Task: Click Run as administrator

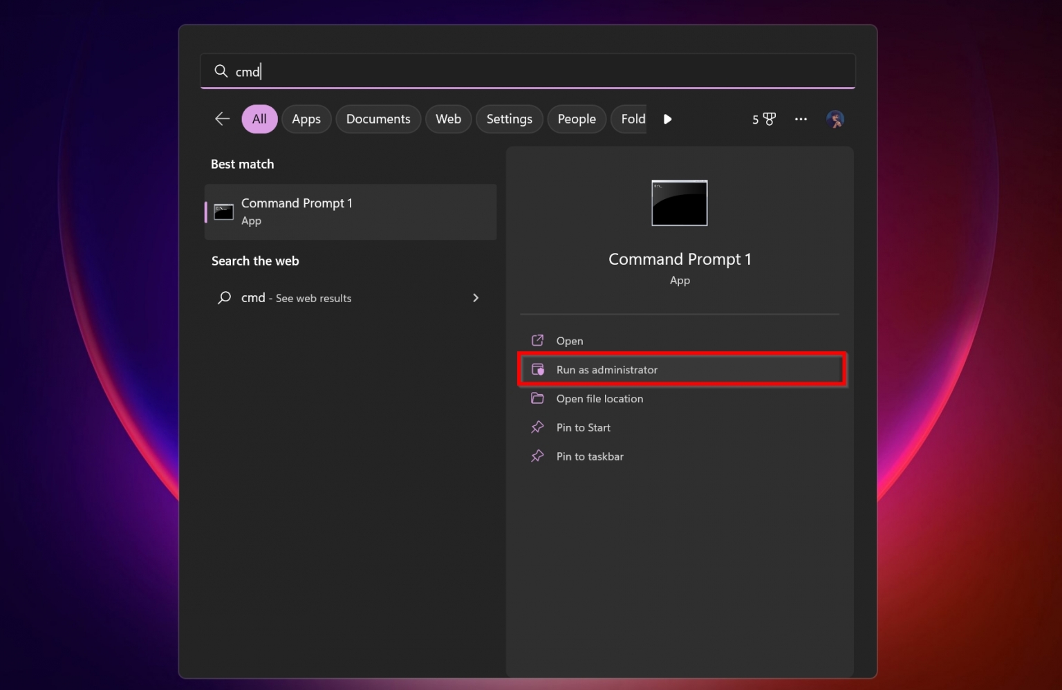Action: click(607, 369)
